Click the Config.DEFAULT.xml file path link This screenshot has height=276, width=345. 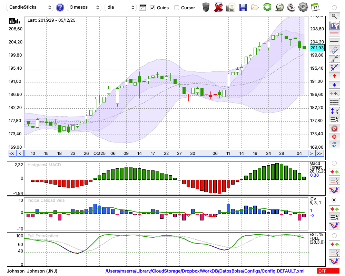coord(205,271)
